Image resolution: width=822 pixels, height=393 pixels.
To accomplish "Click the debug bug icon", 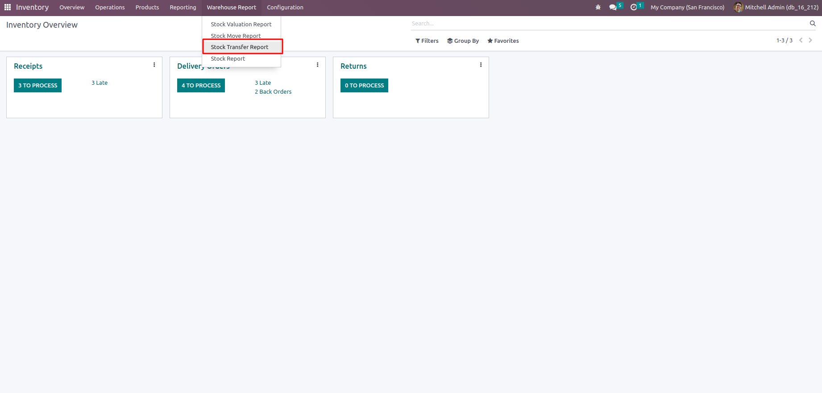I will pos(598,7).
